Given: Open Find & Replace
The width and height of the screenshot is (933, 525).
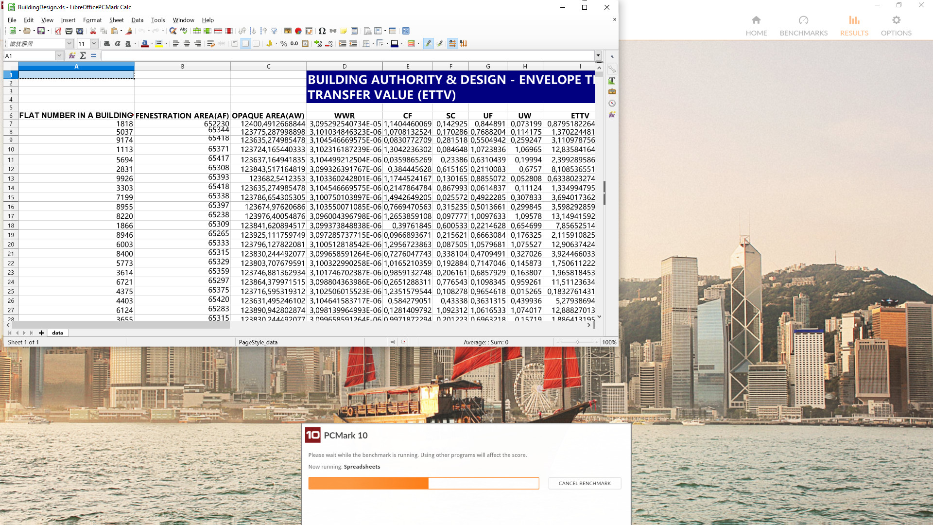Looking at the screenshot, I should 172,31.
